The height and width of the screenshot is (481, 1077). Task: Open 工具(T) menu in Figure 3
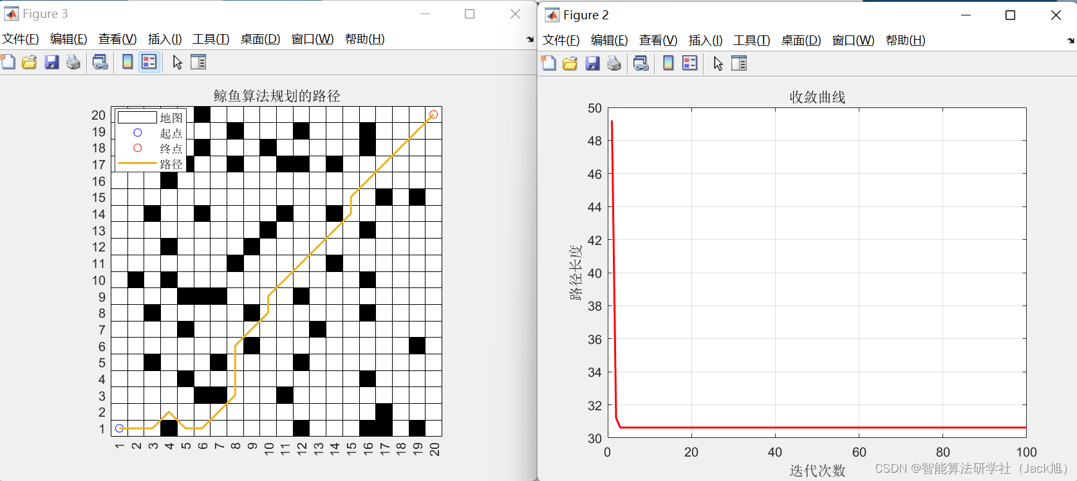pyautogui.click(x=211, y=39)
